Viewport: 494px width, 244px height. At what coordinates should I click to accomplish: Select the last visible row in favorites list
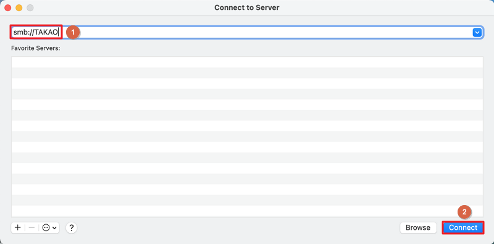point(247,211)
